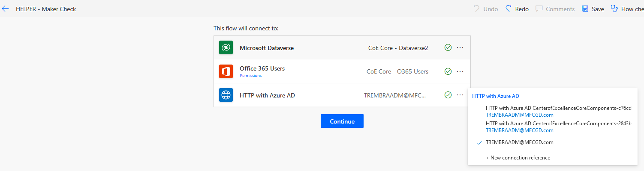Open the ellipsis menu for Microsoft Dataverse
The height and width of the screenshot is (171, 644).
click(x=460, y=48)
